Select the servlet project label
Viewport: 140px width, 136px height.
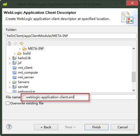23,87
